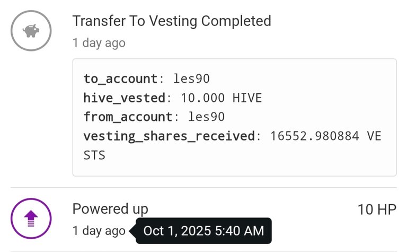Open the Transfer To Vesting Completed entry

(172, 21)
